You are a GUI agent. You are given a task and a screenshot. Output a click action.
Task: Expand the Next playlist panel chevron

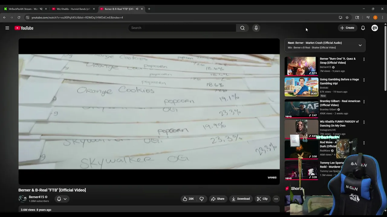pyautogui.click(x=360, y=45)
